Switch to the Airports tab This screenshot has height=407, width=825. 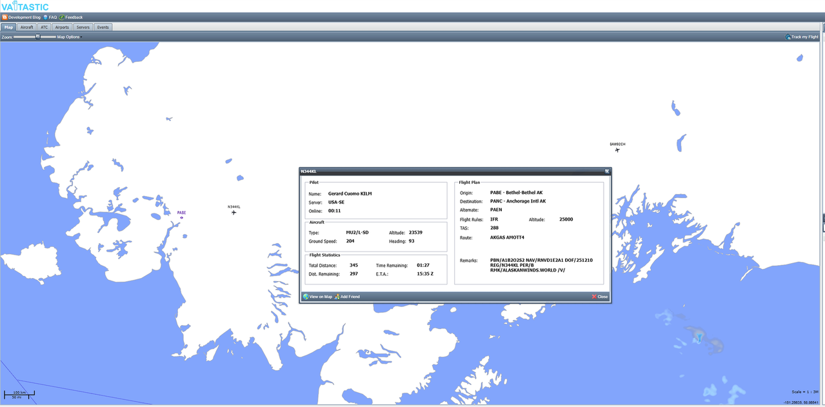(x=62, y=28)
